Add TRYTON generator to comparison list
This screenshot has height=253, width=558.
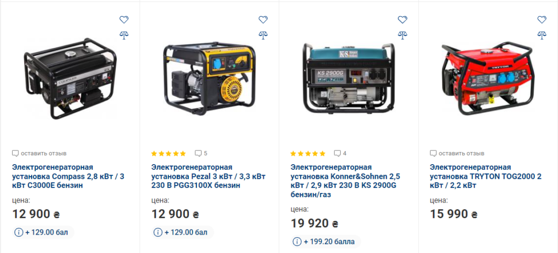[542, 35]
